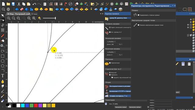Select the Create arc tool
This screenshot has width=195, height=110.
pyautogui.click(x=3, y=71)
